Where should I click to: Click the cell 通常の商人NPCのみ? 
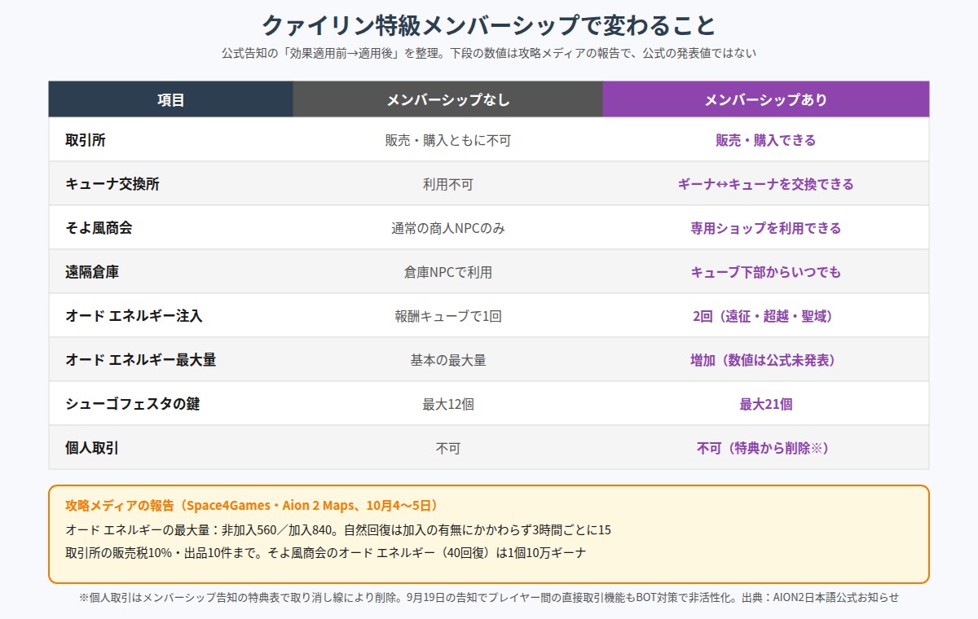click(448, 228)
